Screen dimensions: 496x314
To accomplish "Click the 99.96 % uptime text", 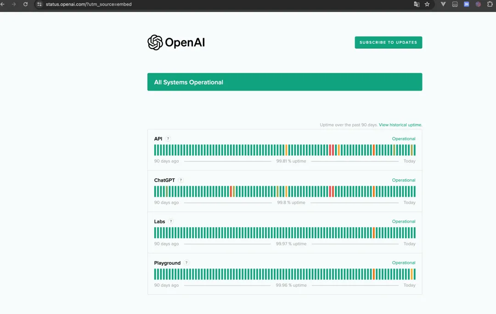I will click(291, 285).
